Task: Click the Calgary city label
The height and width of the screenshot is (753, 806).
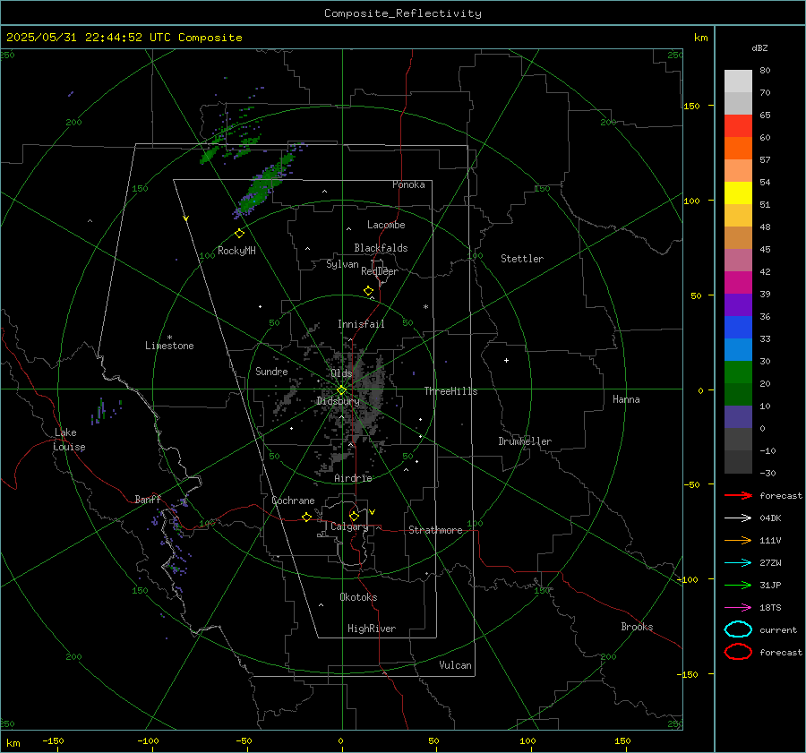Action: tap(349, 526)
